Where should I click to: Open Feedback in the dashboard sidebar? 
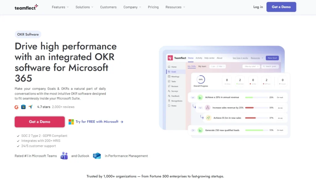pos(173,96)
